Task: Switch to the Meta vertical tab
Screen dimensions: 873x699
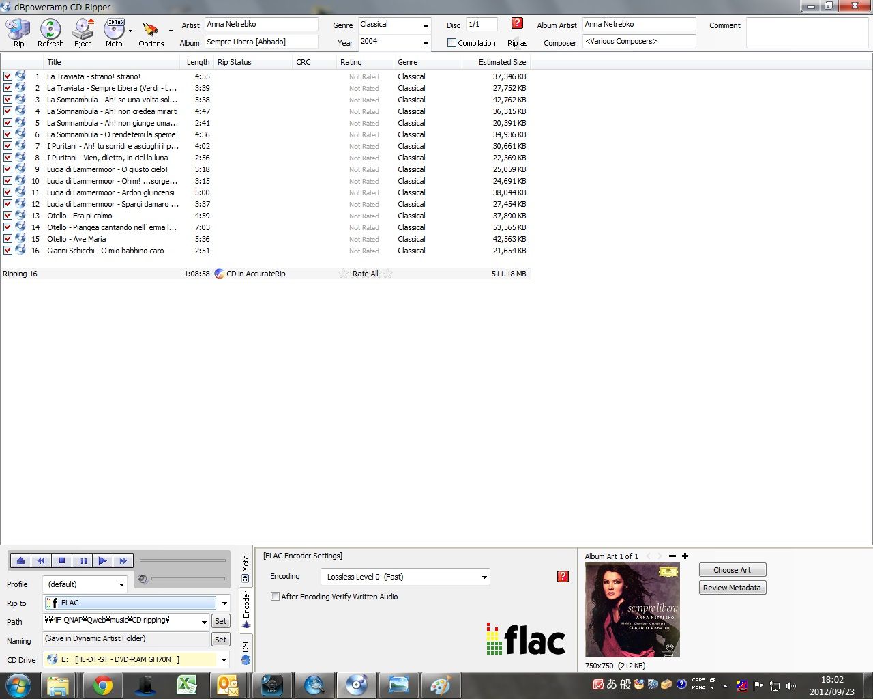Action: pyautogui.click(x=246, y=569)
